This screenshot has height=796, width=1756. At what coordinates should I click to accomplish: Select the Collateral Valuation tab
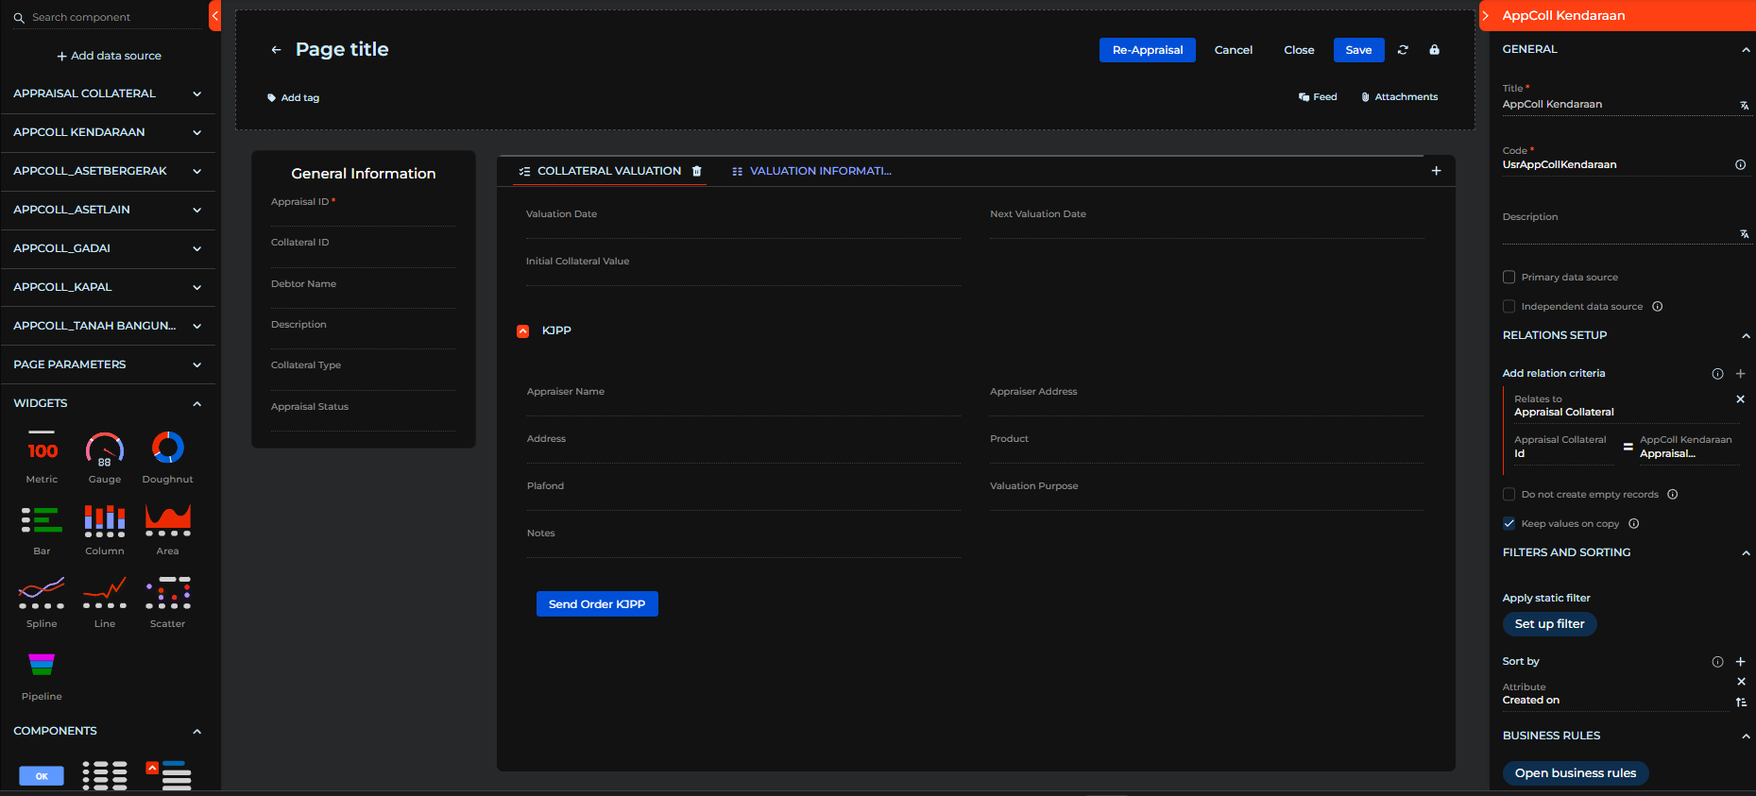point(608,171)
